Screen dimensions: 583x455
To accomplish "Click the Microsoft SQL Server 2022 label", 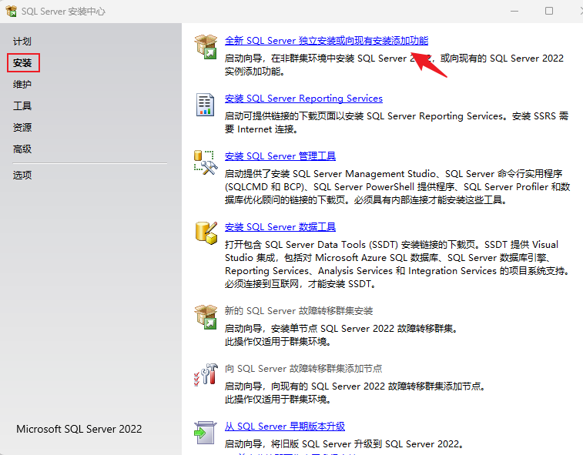I will [79, 429].
